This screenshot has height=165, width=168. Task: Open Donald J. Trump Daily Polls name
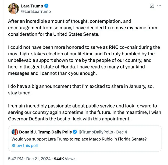click(45, 132)
